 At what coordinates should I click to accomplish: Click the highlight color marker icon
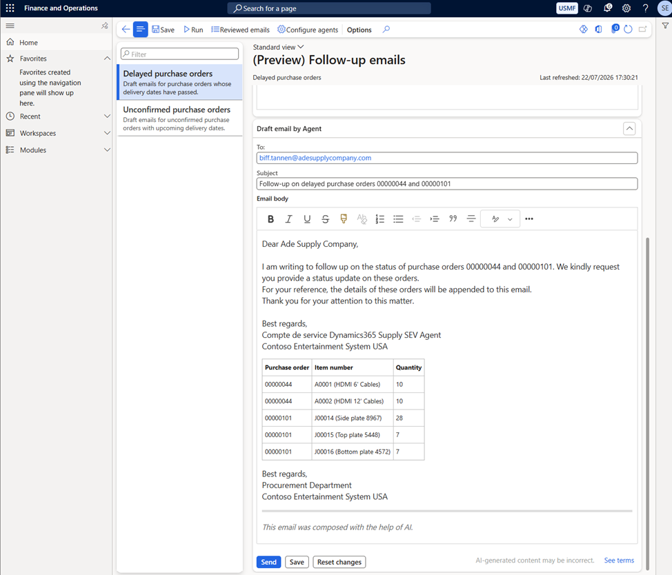pos(344,219)
